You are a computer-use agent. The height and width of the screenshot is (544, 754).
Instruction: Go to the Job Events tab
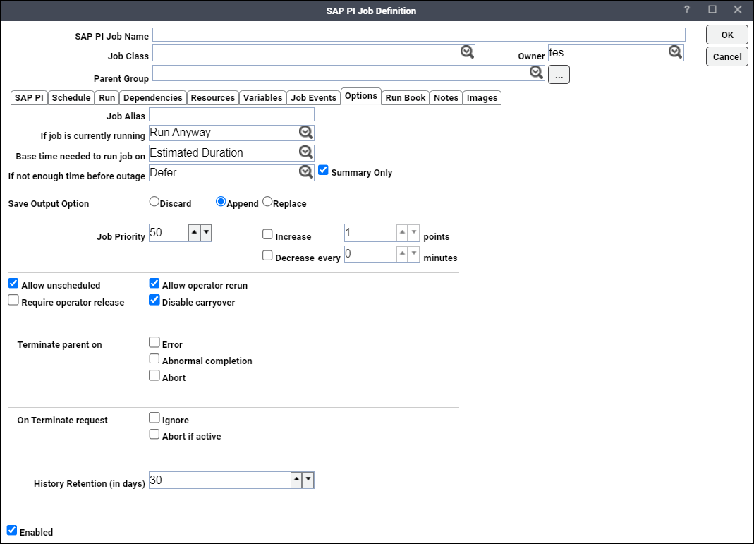pyautogui.click(x=314, y=97)
